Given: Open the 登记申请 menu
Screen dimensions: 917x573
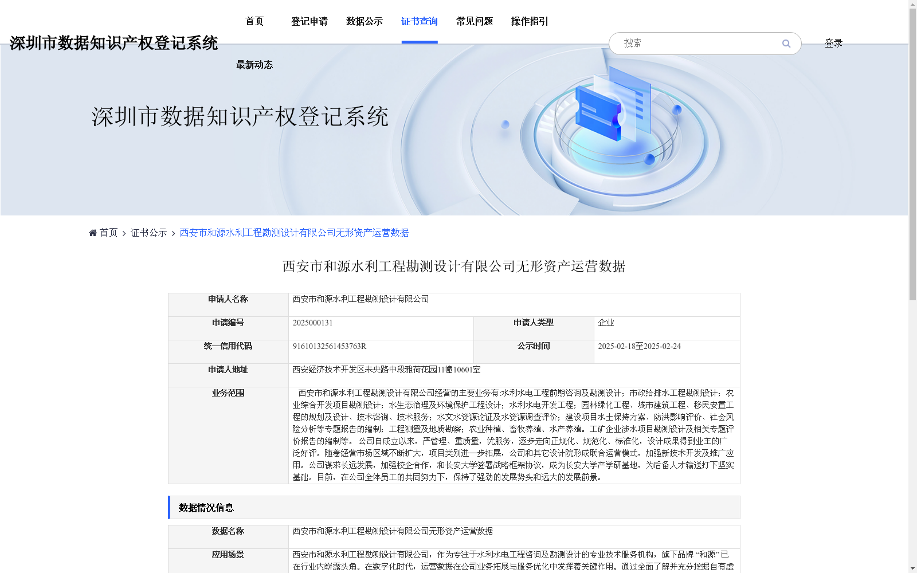Looking at the screenshot, I should pyautogui.click(x=309, y=21).
